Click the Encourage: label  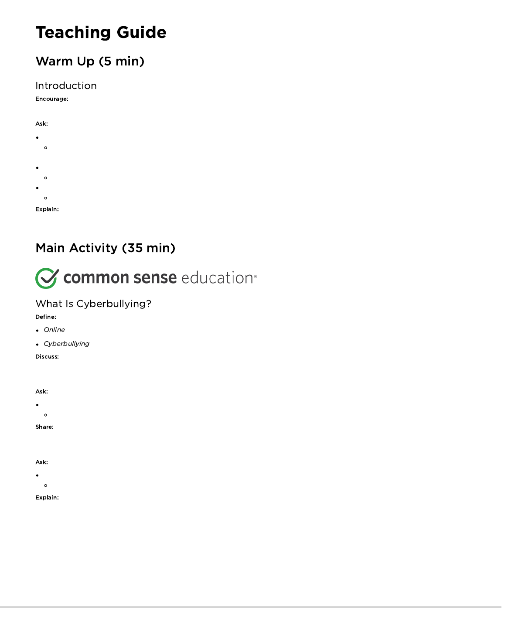point(51,99)
